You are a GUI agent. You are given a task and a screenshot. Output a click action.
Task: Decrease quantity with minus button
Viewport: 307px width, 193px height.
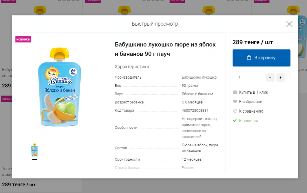tap(270, 78)
